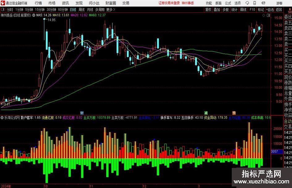Open the 问小达 menu
Screen dimensions: 292x188
[94, 3]
